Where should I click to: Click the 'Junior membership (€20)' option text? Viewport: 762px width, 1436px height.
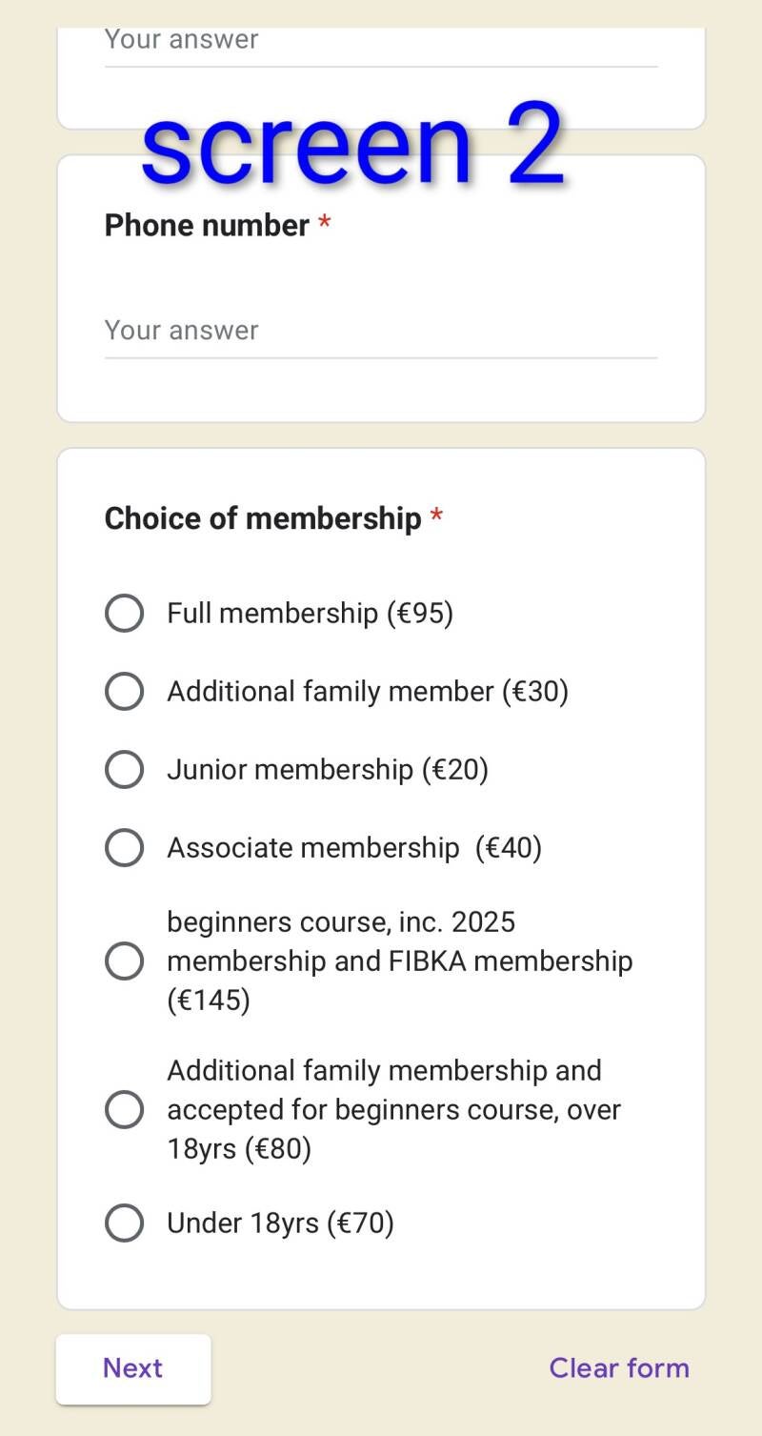(327, 769)
